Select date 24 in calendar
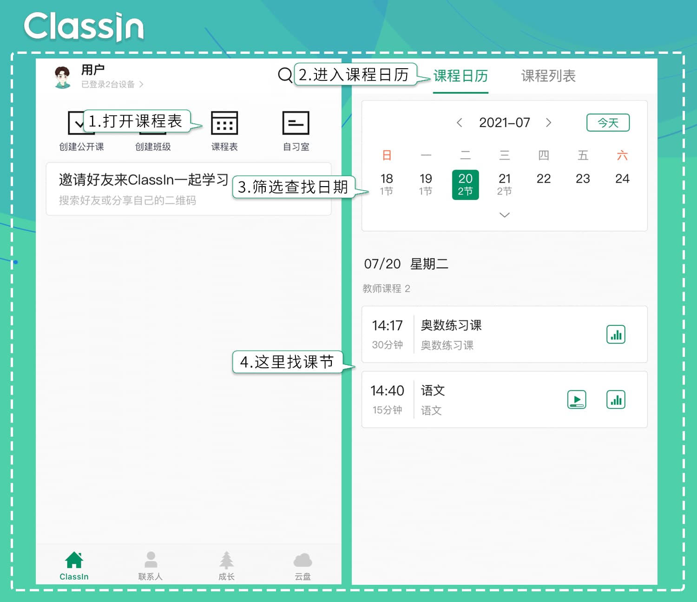The height and width of the screenshot is (602, 697). [x=622, y=179]
